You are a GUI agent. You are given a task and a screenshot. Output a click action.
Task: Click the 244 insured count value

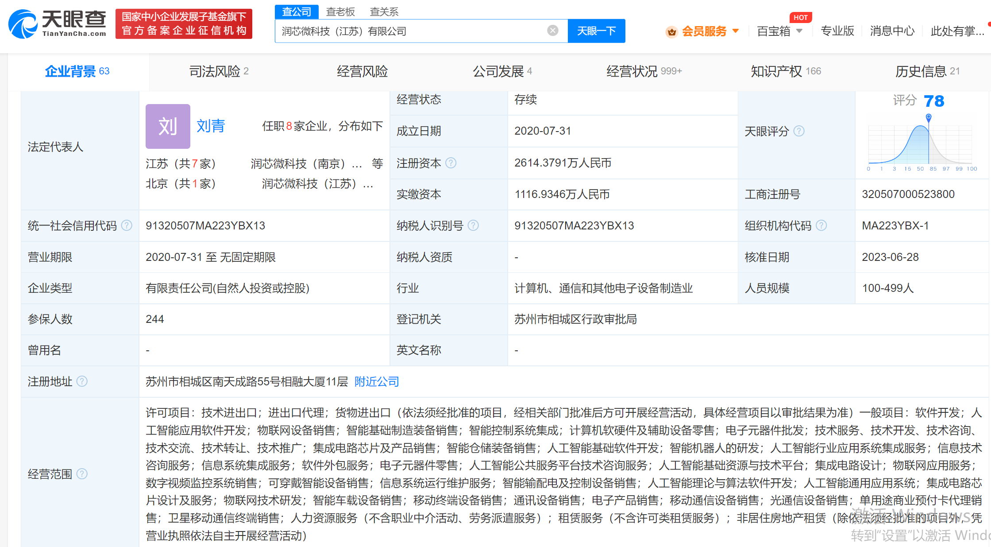point(155,319)
